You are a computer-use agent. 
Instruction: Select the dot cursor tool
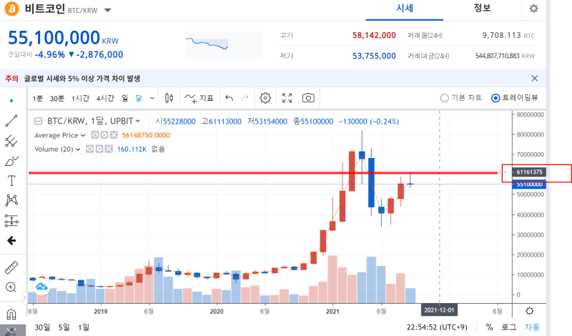point(11,100)
